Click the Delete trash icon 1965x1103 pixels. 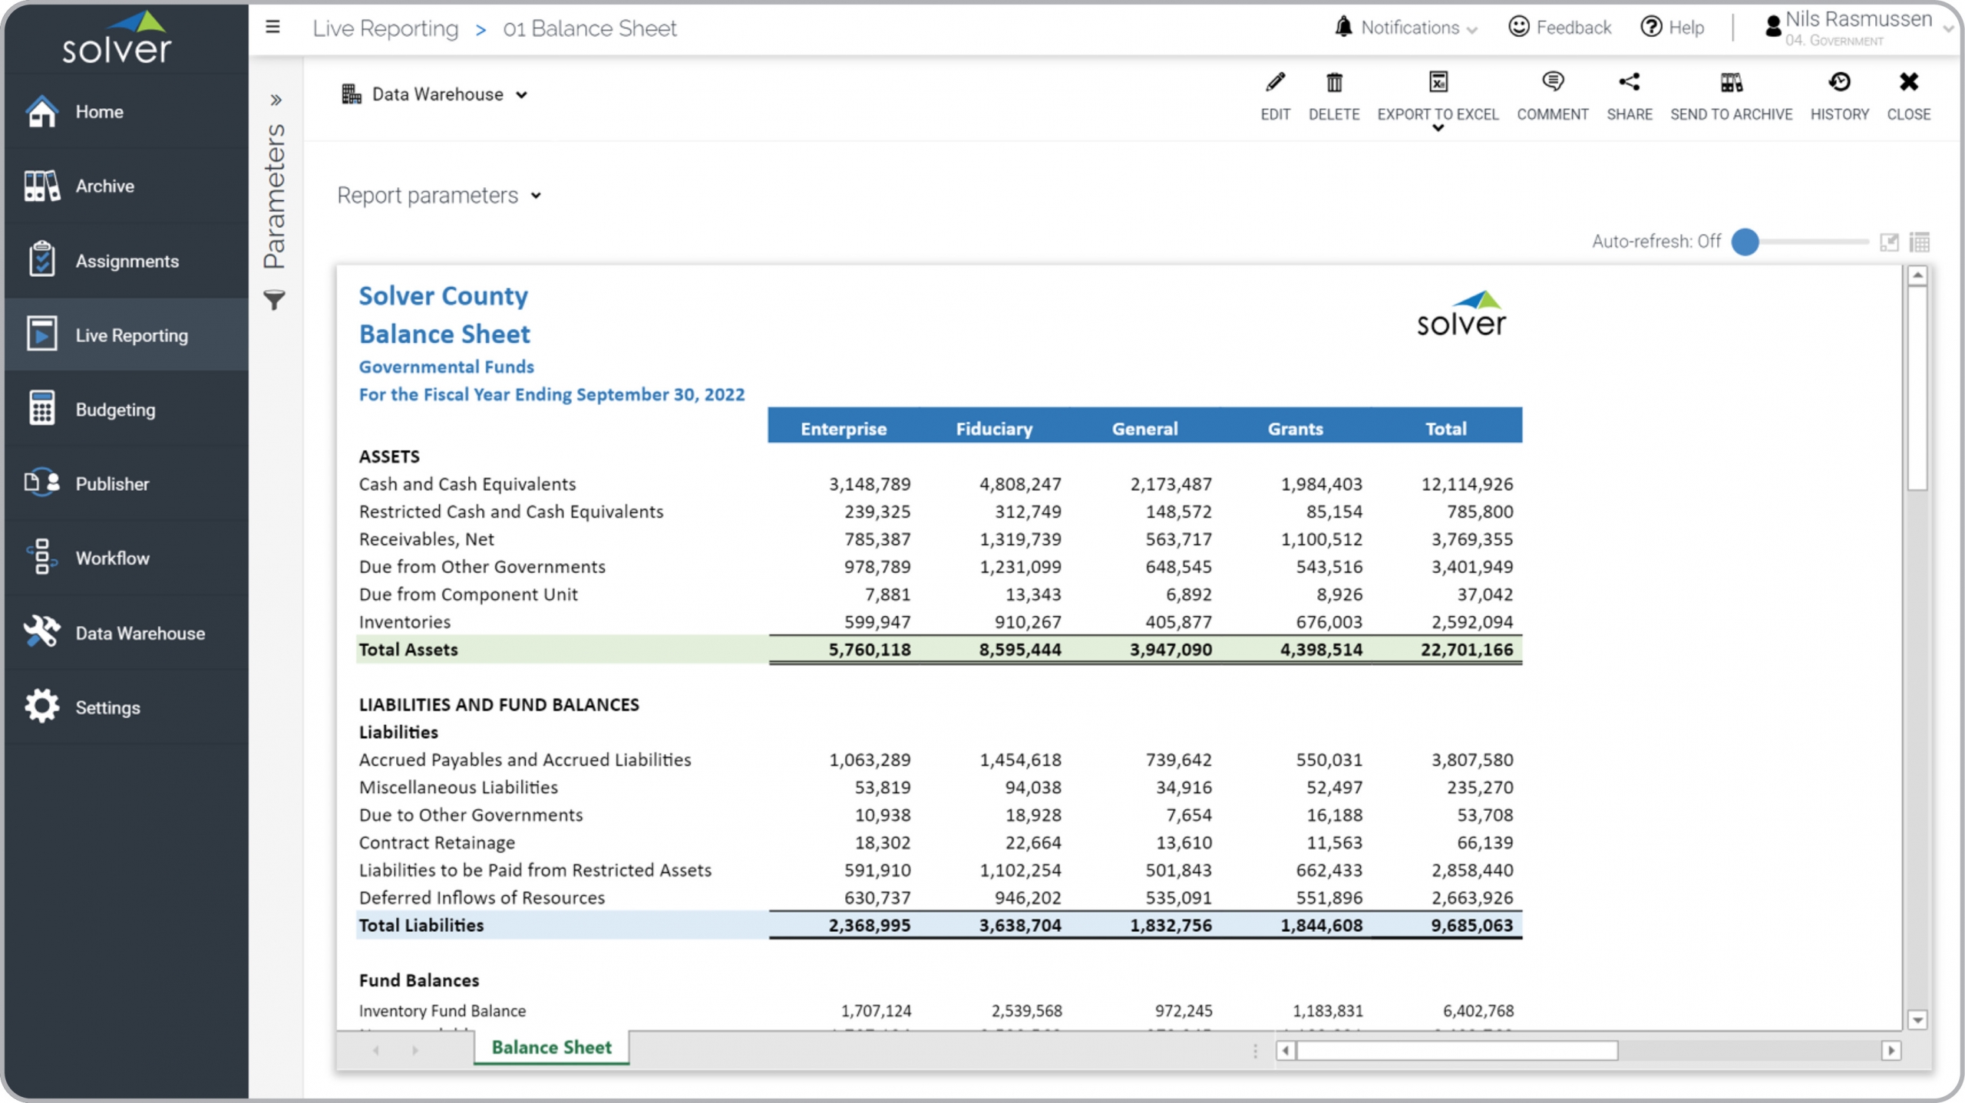point(1334,83)
